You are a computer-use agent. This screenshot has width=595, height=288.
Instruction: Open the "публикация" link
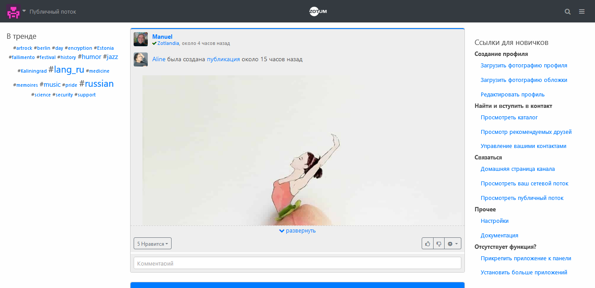click(x=223, y=59)
